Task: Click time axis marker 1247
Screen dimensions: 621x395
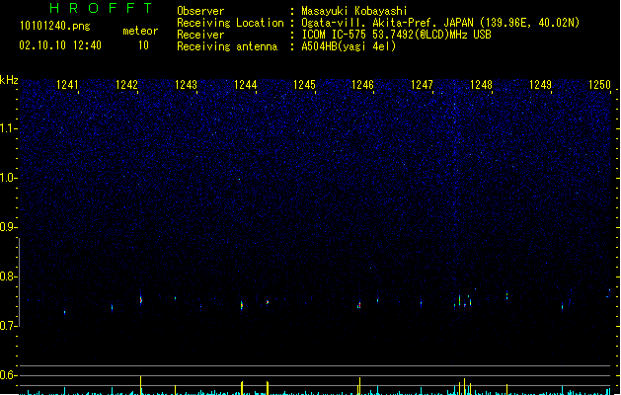Action: pos(422,85)
